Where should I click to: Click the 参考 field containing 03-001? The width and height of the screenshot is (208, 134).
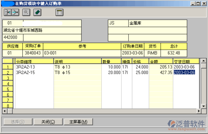[x=82, y=53]
